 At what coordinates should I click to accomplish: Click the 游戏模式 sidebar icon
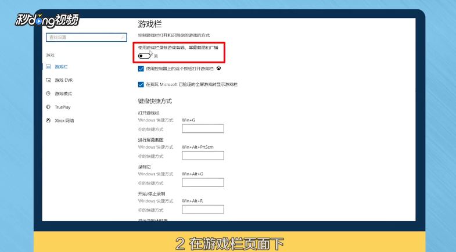click(x=48, y=93)
